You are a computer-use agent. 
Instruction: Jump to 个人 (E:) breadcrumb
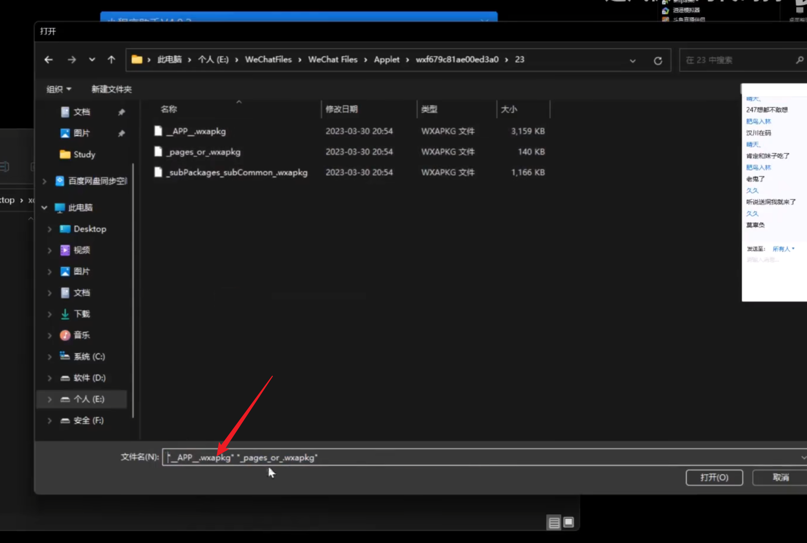[x=213, y=60]
